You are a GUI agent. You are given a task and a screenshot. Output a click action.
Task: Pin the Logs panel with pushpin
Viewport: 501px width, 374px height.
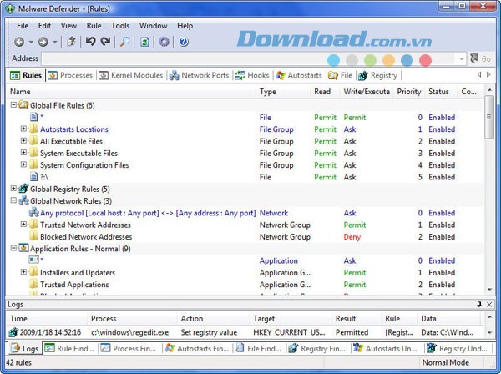click(x=479, y=305)
